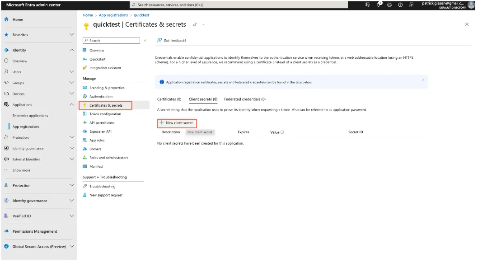Click the user account avatar
This screenshot has height=263, width=478.
(471, 5)
